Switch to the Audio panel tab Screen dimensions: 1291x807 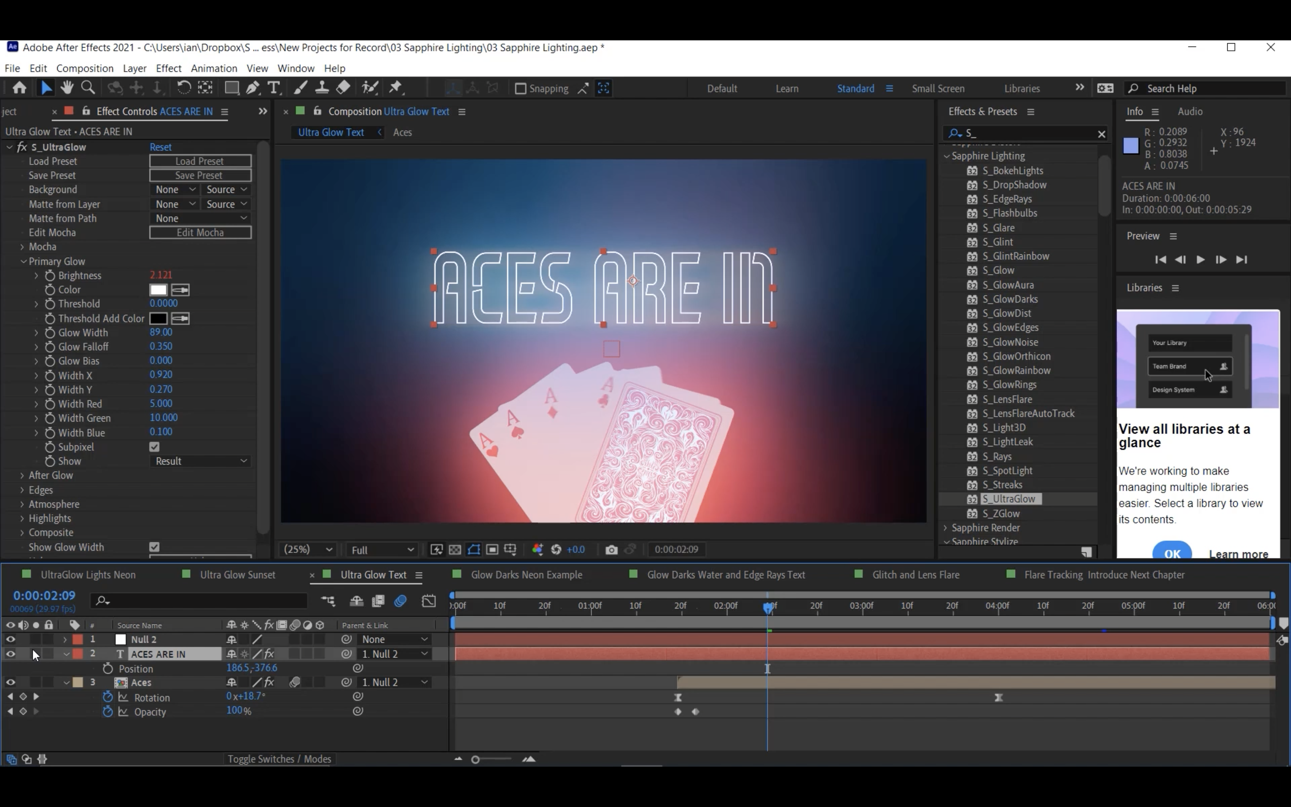tap(1190, 112)
